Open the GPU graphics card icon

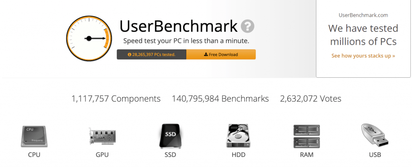click(102, 136)
